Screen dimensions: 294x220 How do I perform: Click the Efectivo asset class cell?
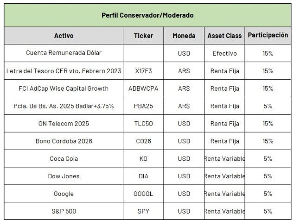pyautogui.click(x=224, y=53)
